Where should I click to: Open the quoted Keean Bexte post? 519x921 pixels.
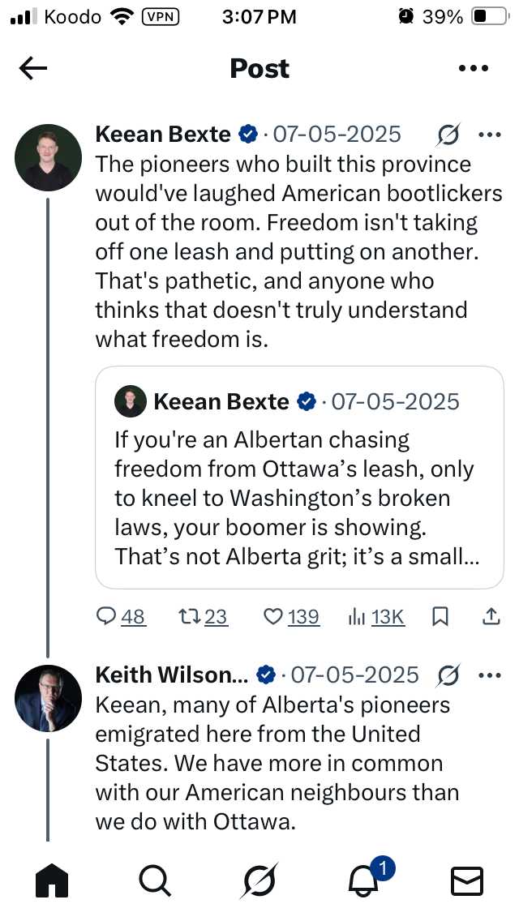299,477
